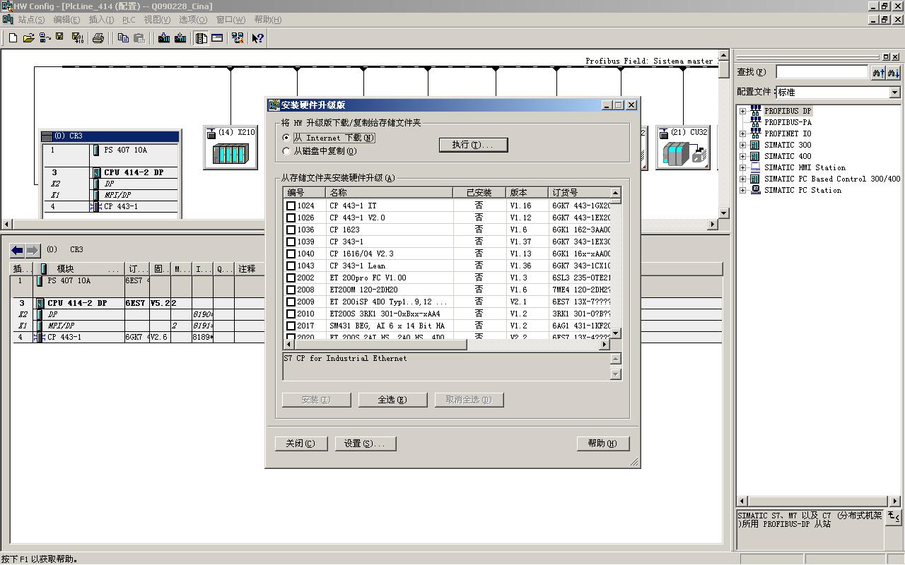The width and height of the screenshot is (905, 565).
Task: Tick the checkbox for 2002 ET 200pro FC
Action: (x=291, y=278)
